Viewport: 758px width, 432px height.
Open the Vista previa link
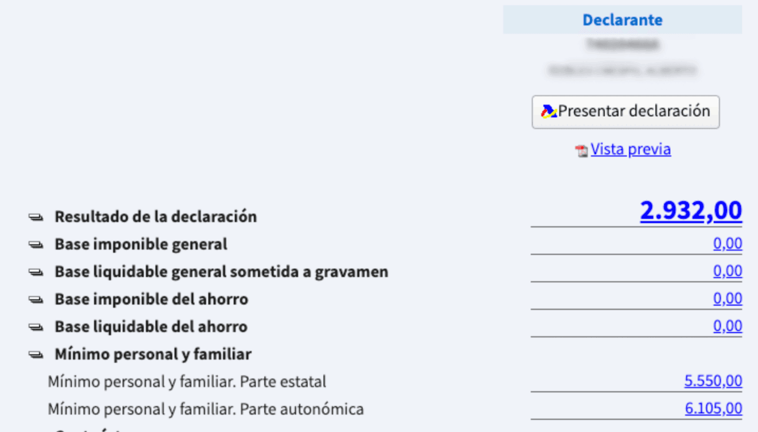[631, 149]
